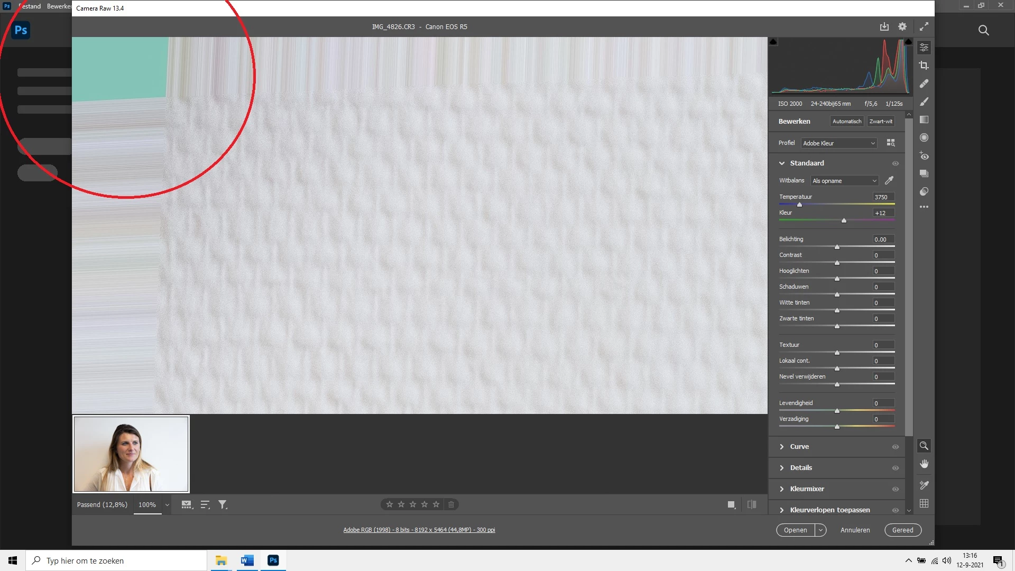Open Camera Raw preferences gear
The height and width of the screenshot is (571, 1015).
pyautogui.click(x=902, y=26)
